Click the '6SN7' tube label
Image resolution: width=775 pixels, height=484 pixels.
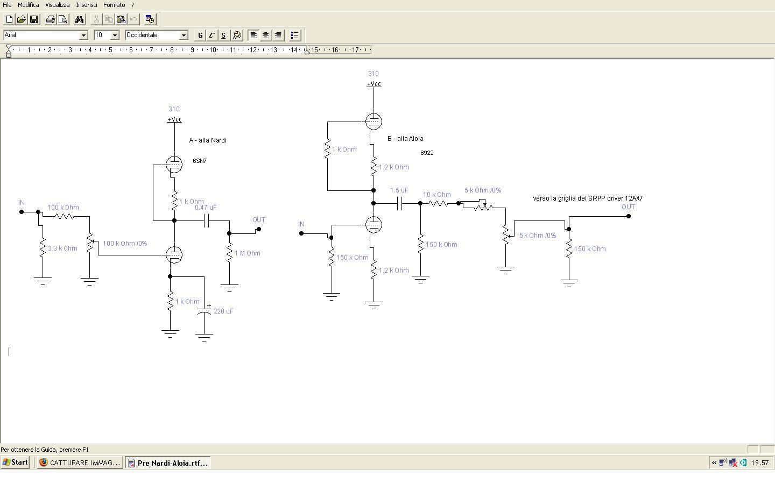point(200,161)
